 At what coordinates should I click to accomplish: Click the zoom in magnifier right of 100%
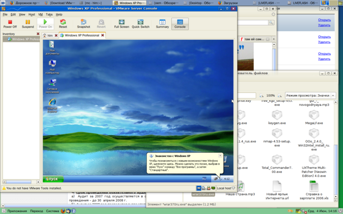click(x=280, y=95)
